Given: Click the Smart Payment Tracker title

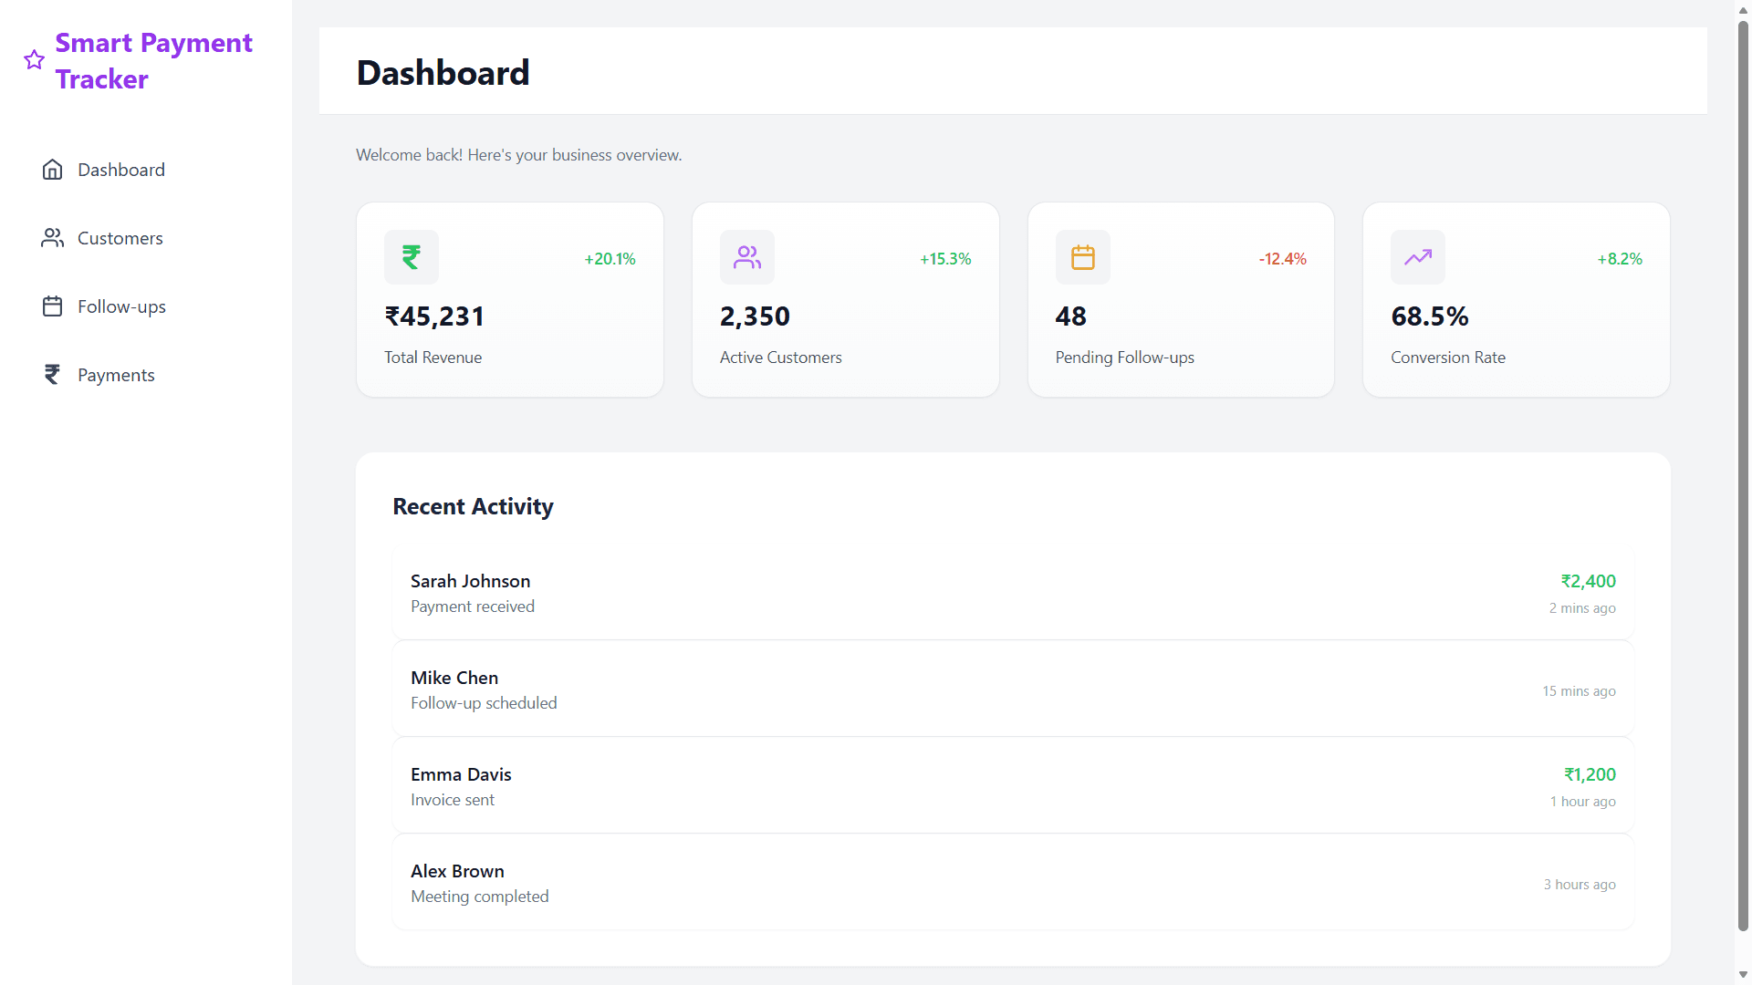Looking at the screenshot, I should (x=153, y=61).
